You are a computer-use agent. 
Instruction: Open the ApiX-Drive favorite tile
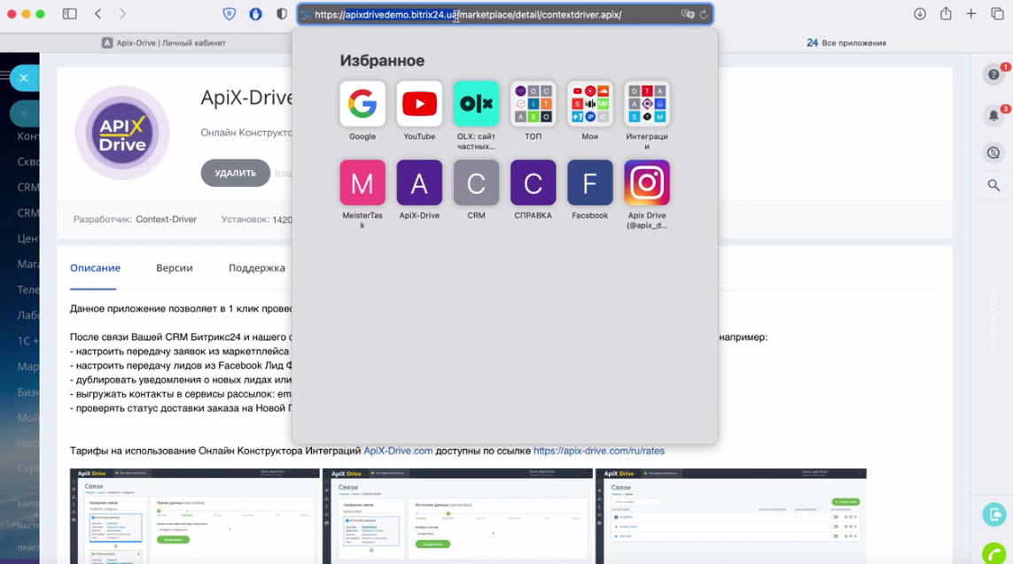point(419,183)
